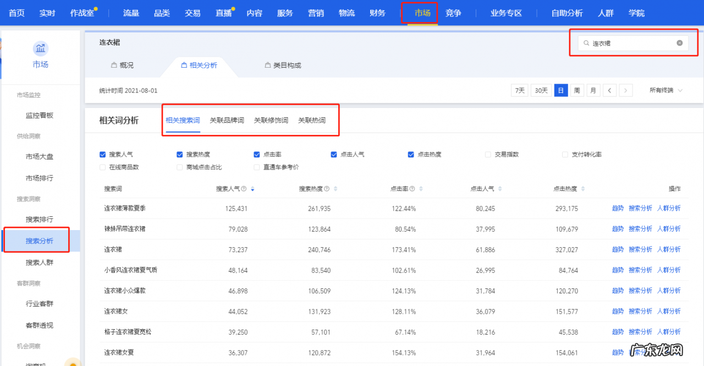
Task: Clear the 连衣裙 keyword with the X icon
Action: [679, 43]
